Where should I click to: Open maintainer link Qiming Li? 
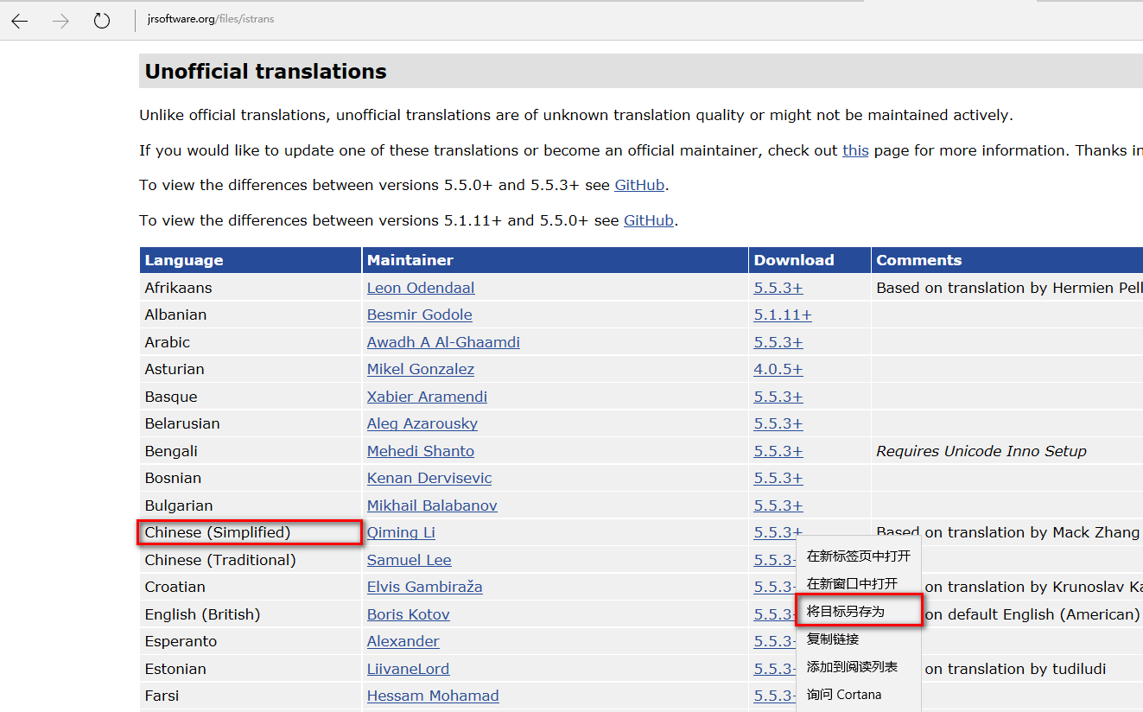click(x=401, y=532)
